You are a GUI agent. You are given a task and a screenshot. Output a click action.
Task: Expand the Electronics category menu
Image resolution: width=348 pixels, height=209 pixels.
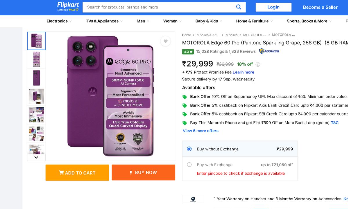(x=59, y=21)
